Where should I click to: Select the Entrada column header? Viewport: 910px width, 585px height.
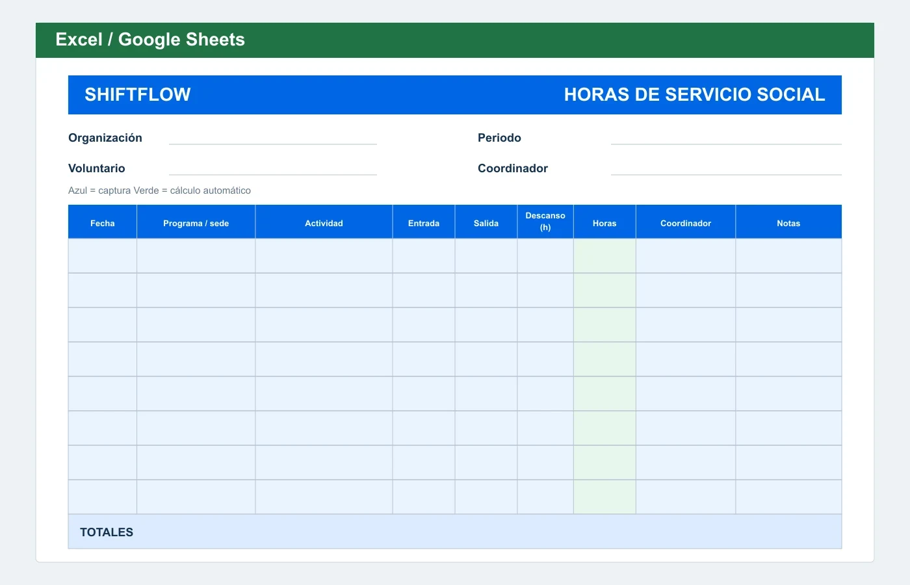coord(424,222)
